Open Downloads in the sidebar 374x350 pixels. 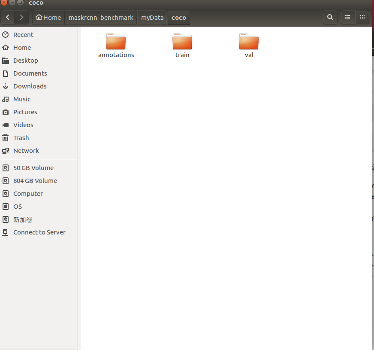click(x=39, y=86)
